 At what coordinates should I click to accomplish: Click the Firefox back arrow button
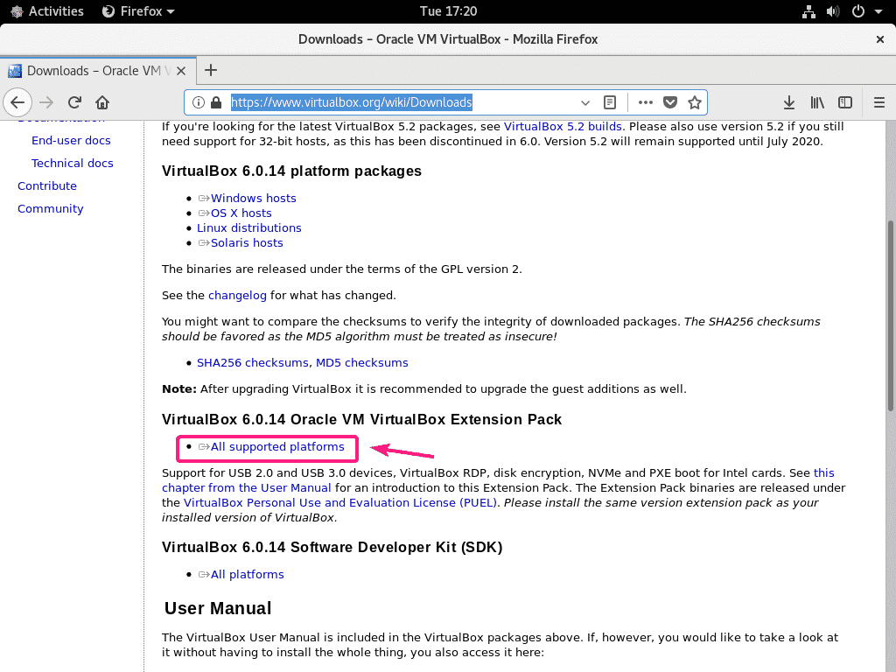click(17, 102)
